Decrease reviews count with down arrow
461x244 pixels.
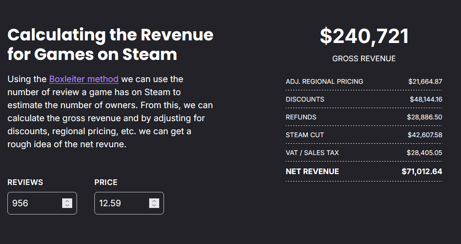67,205
